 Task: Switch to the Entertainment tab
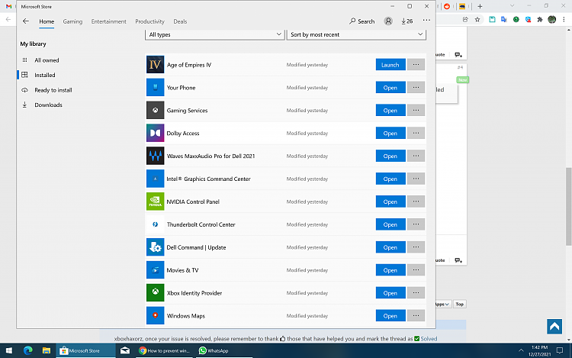point(109,21)
